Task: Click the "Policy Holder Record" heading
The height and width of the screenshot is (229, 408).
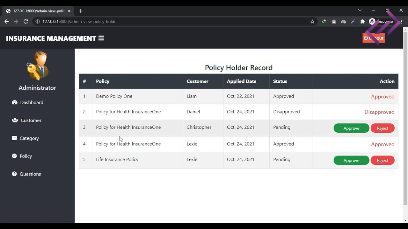Action: point(239,68)
